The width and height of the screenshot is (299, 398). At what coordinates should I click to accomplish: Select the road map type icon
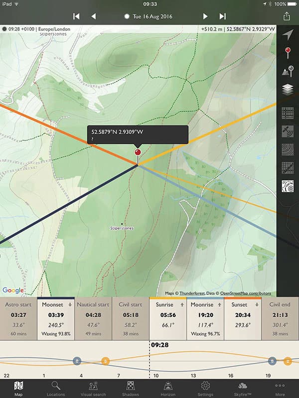[x=288, y=113]
